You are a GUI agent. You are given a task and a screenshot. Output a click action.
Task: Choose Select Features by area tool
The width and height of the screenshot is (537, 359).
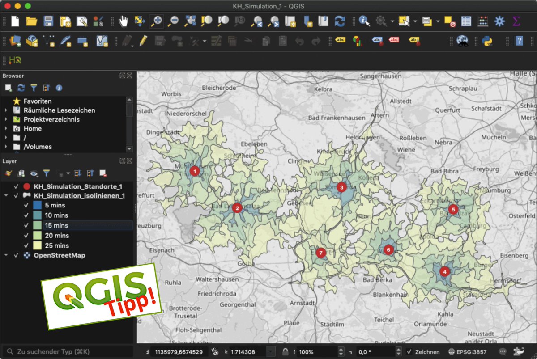click(x=404, y=21)
